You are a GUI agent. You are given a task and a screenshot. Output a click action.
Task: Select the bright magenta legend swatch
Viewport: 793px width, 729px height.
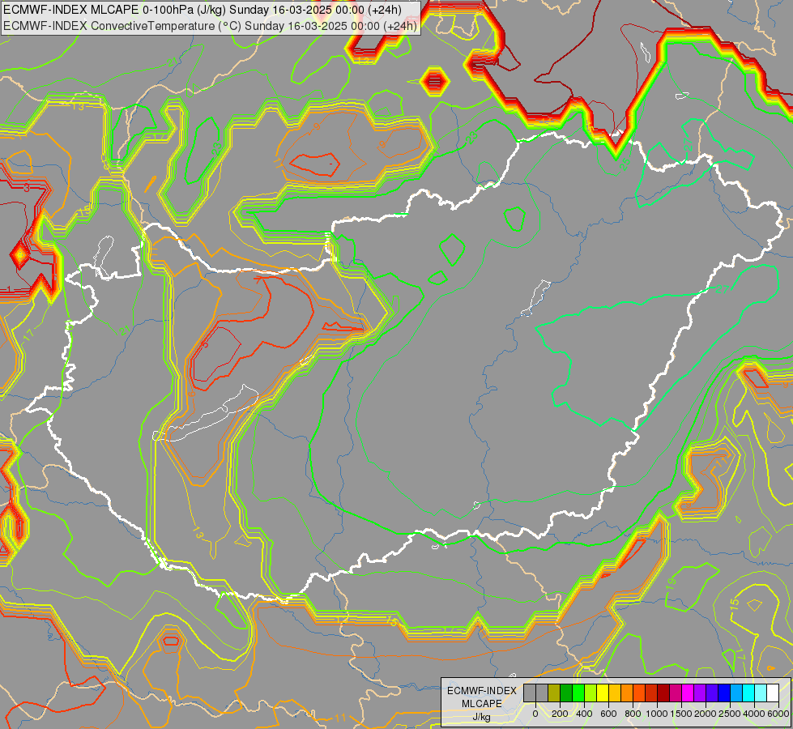pos(688,693)
